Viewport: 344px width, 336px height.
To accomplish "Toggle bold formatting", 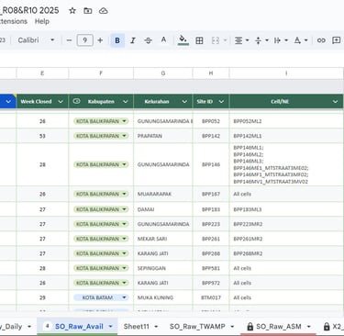I will (117, 40).
